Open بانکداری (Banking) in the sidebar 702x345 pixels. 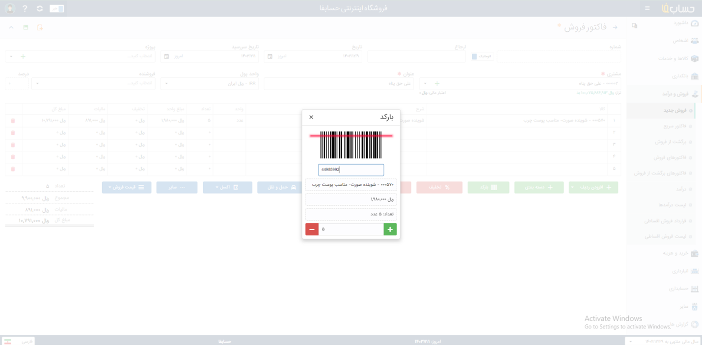pos(686,76)
